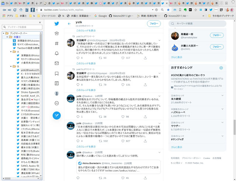Screen dimensions: 236x181
Task: Open tweet options caret on ystk 15時間 tweet with 827 likes
Action: point(159,123)
